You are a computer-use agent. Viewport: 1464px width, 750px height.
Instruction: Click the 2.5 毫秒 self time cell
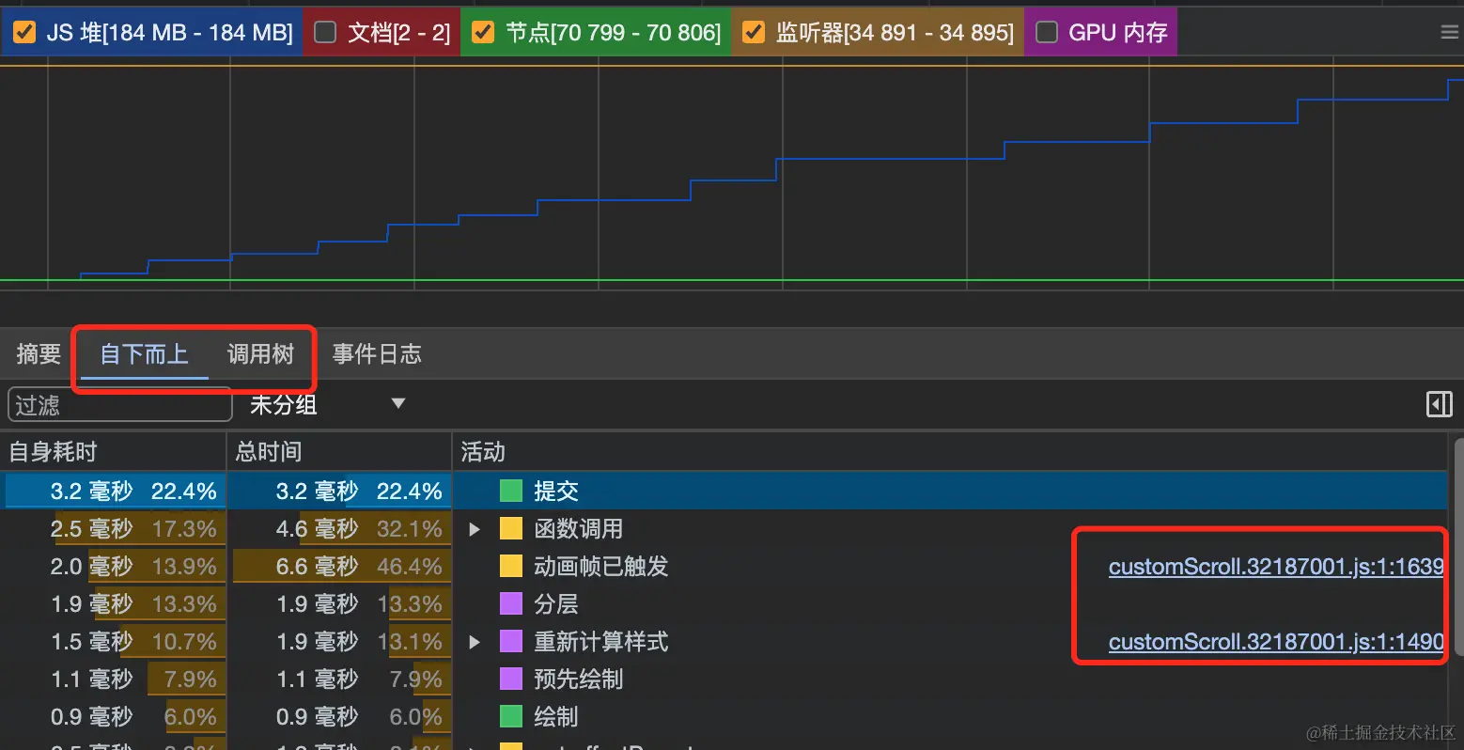click(113, 528)
